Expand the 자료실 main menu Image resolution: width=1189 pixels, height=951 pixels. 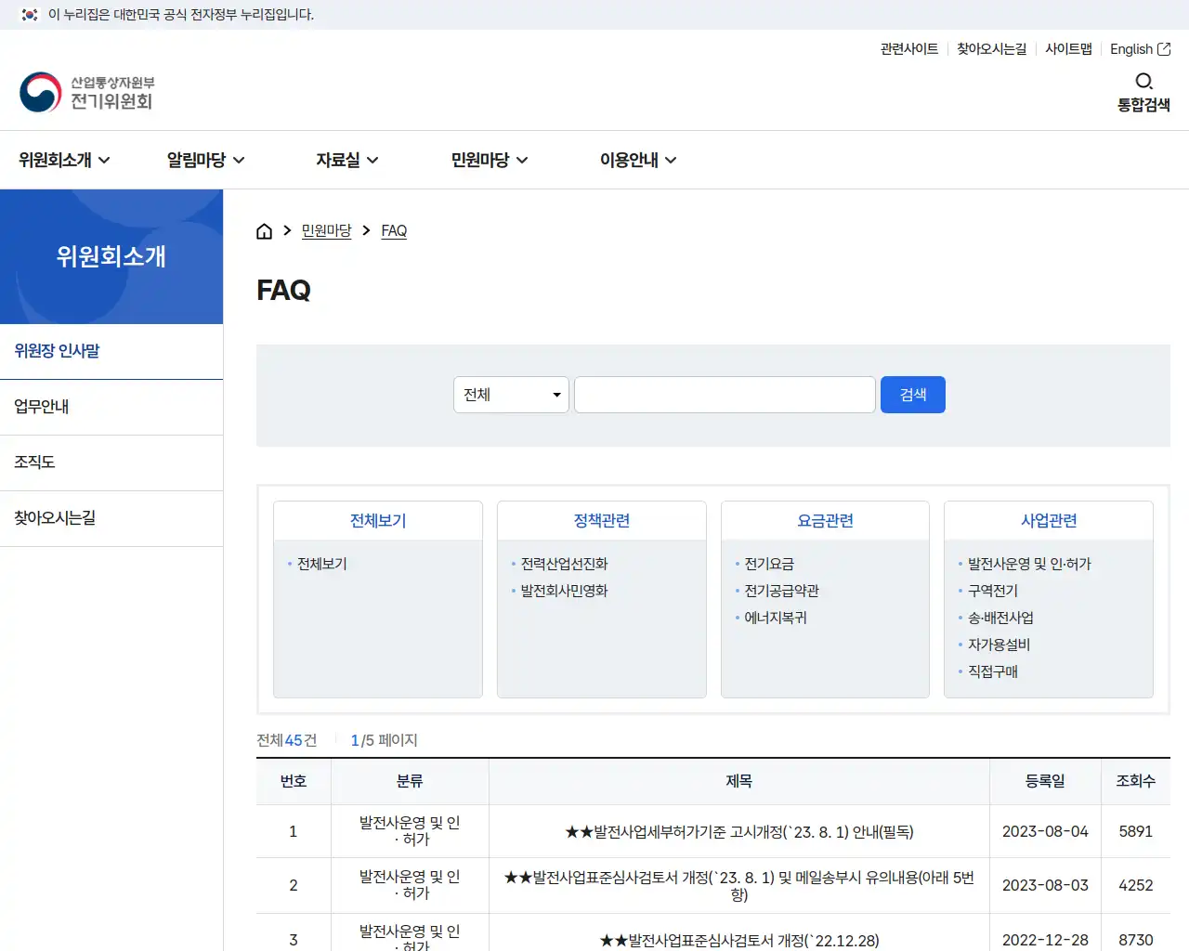[x=346, y=160]
